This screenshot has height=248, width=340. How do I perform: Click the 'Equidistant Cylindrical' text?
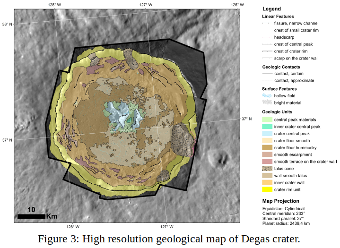(283, 209)
